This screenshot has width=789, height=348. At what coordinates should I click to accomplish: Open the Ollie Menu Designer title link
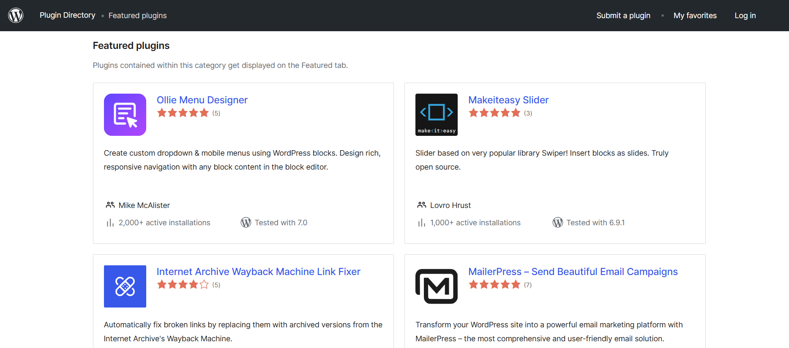point(202,100)
